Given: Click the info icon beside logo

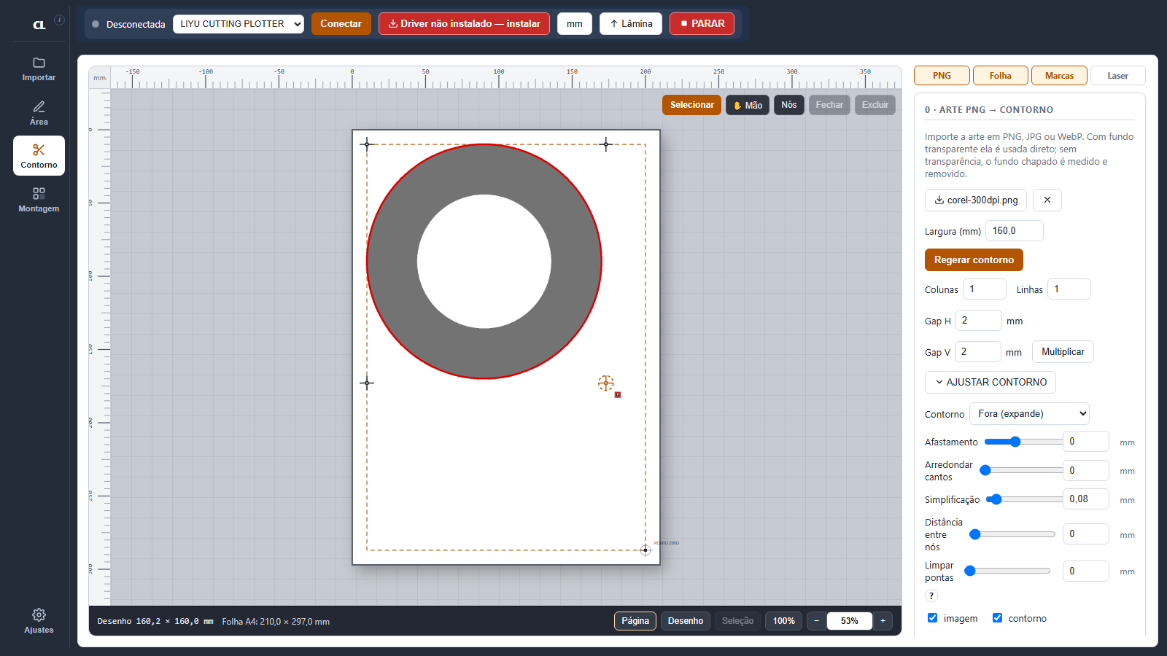Looking at the screenshot, I should coord(60,20).
